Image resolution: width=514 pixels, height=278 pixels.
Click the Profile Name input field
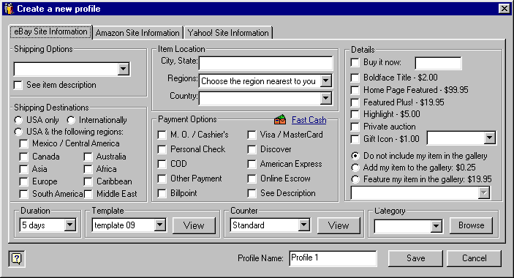tap(333, 258)
